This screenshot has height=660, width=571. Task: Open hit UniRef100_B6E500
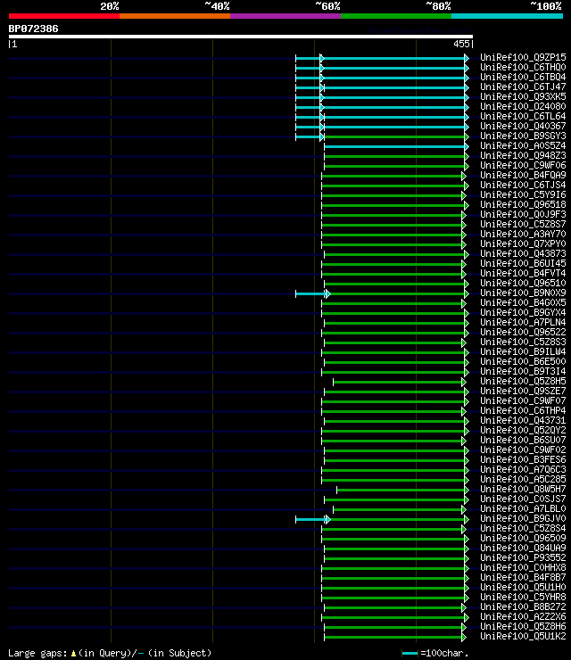tap(523, 361)
